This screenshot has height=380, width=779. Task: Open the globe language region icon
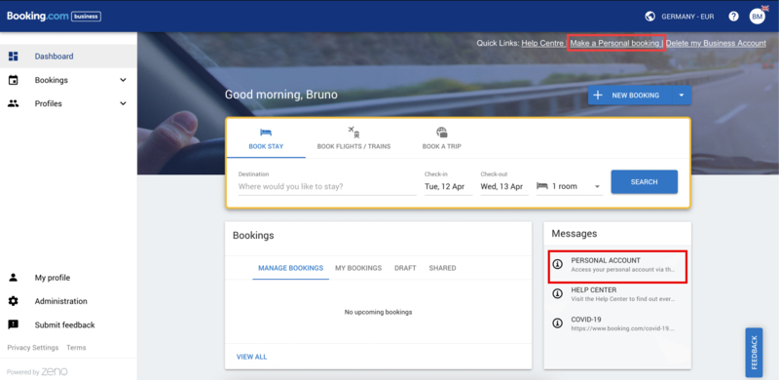(x=649, y=17)
